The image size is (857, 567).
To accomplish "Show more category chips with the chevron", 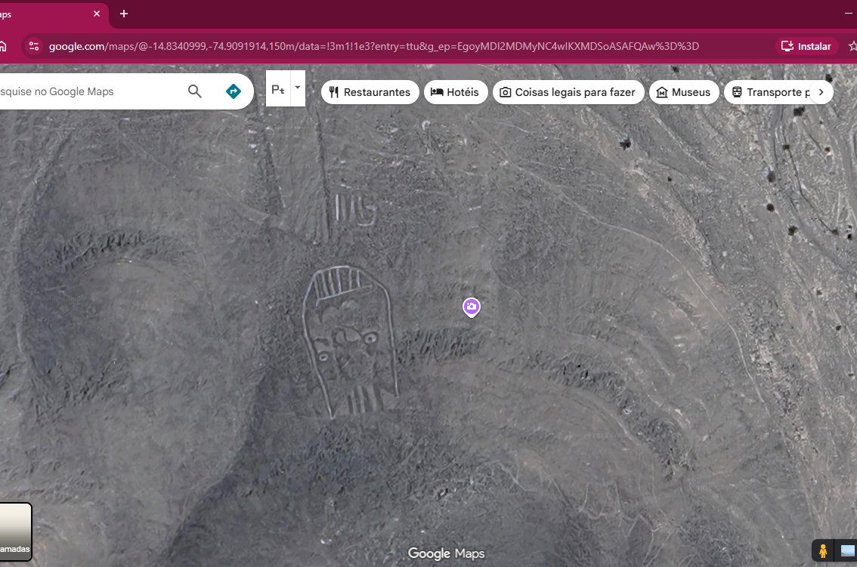I will tap(821, 92).
